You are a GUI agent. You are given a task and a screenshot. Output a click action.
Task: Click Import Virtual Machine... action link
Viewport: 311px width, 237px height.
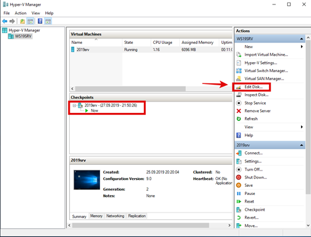pyautogui.click(x=266, y=55)
